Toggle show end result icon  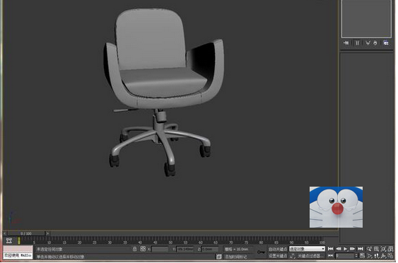click(x=357, y=43)
